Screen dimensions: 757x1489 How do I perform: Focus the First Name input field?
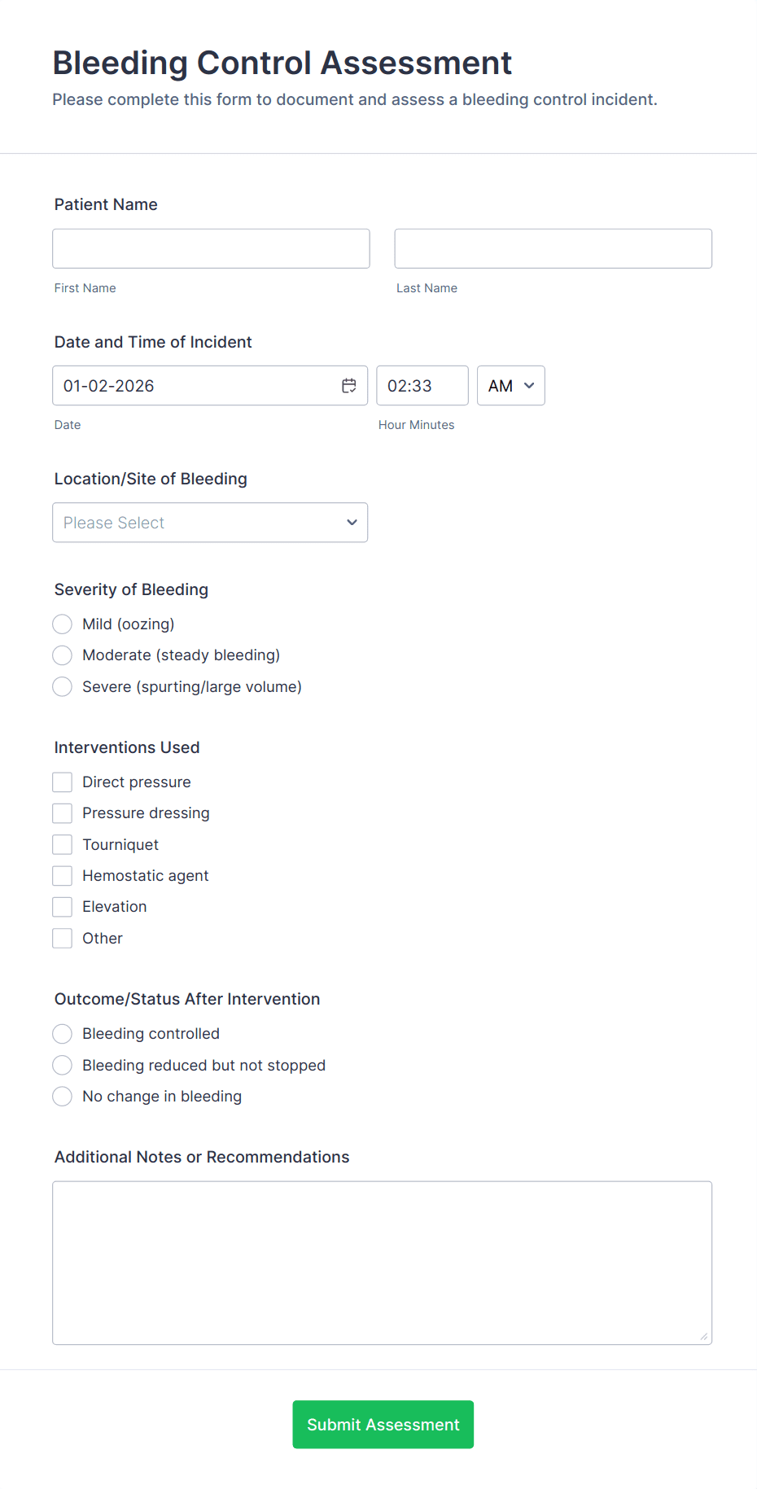[211, 248]
